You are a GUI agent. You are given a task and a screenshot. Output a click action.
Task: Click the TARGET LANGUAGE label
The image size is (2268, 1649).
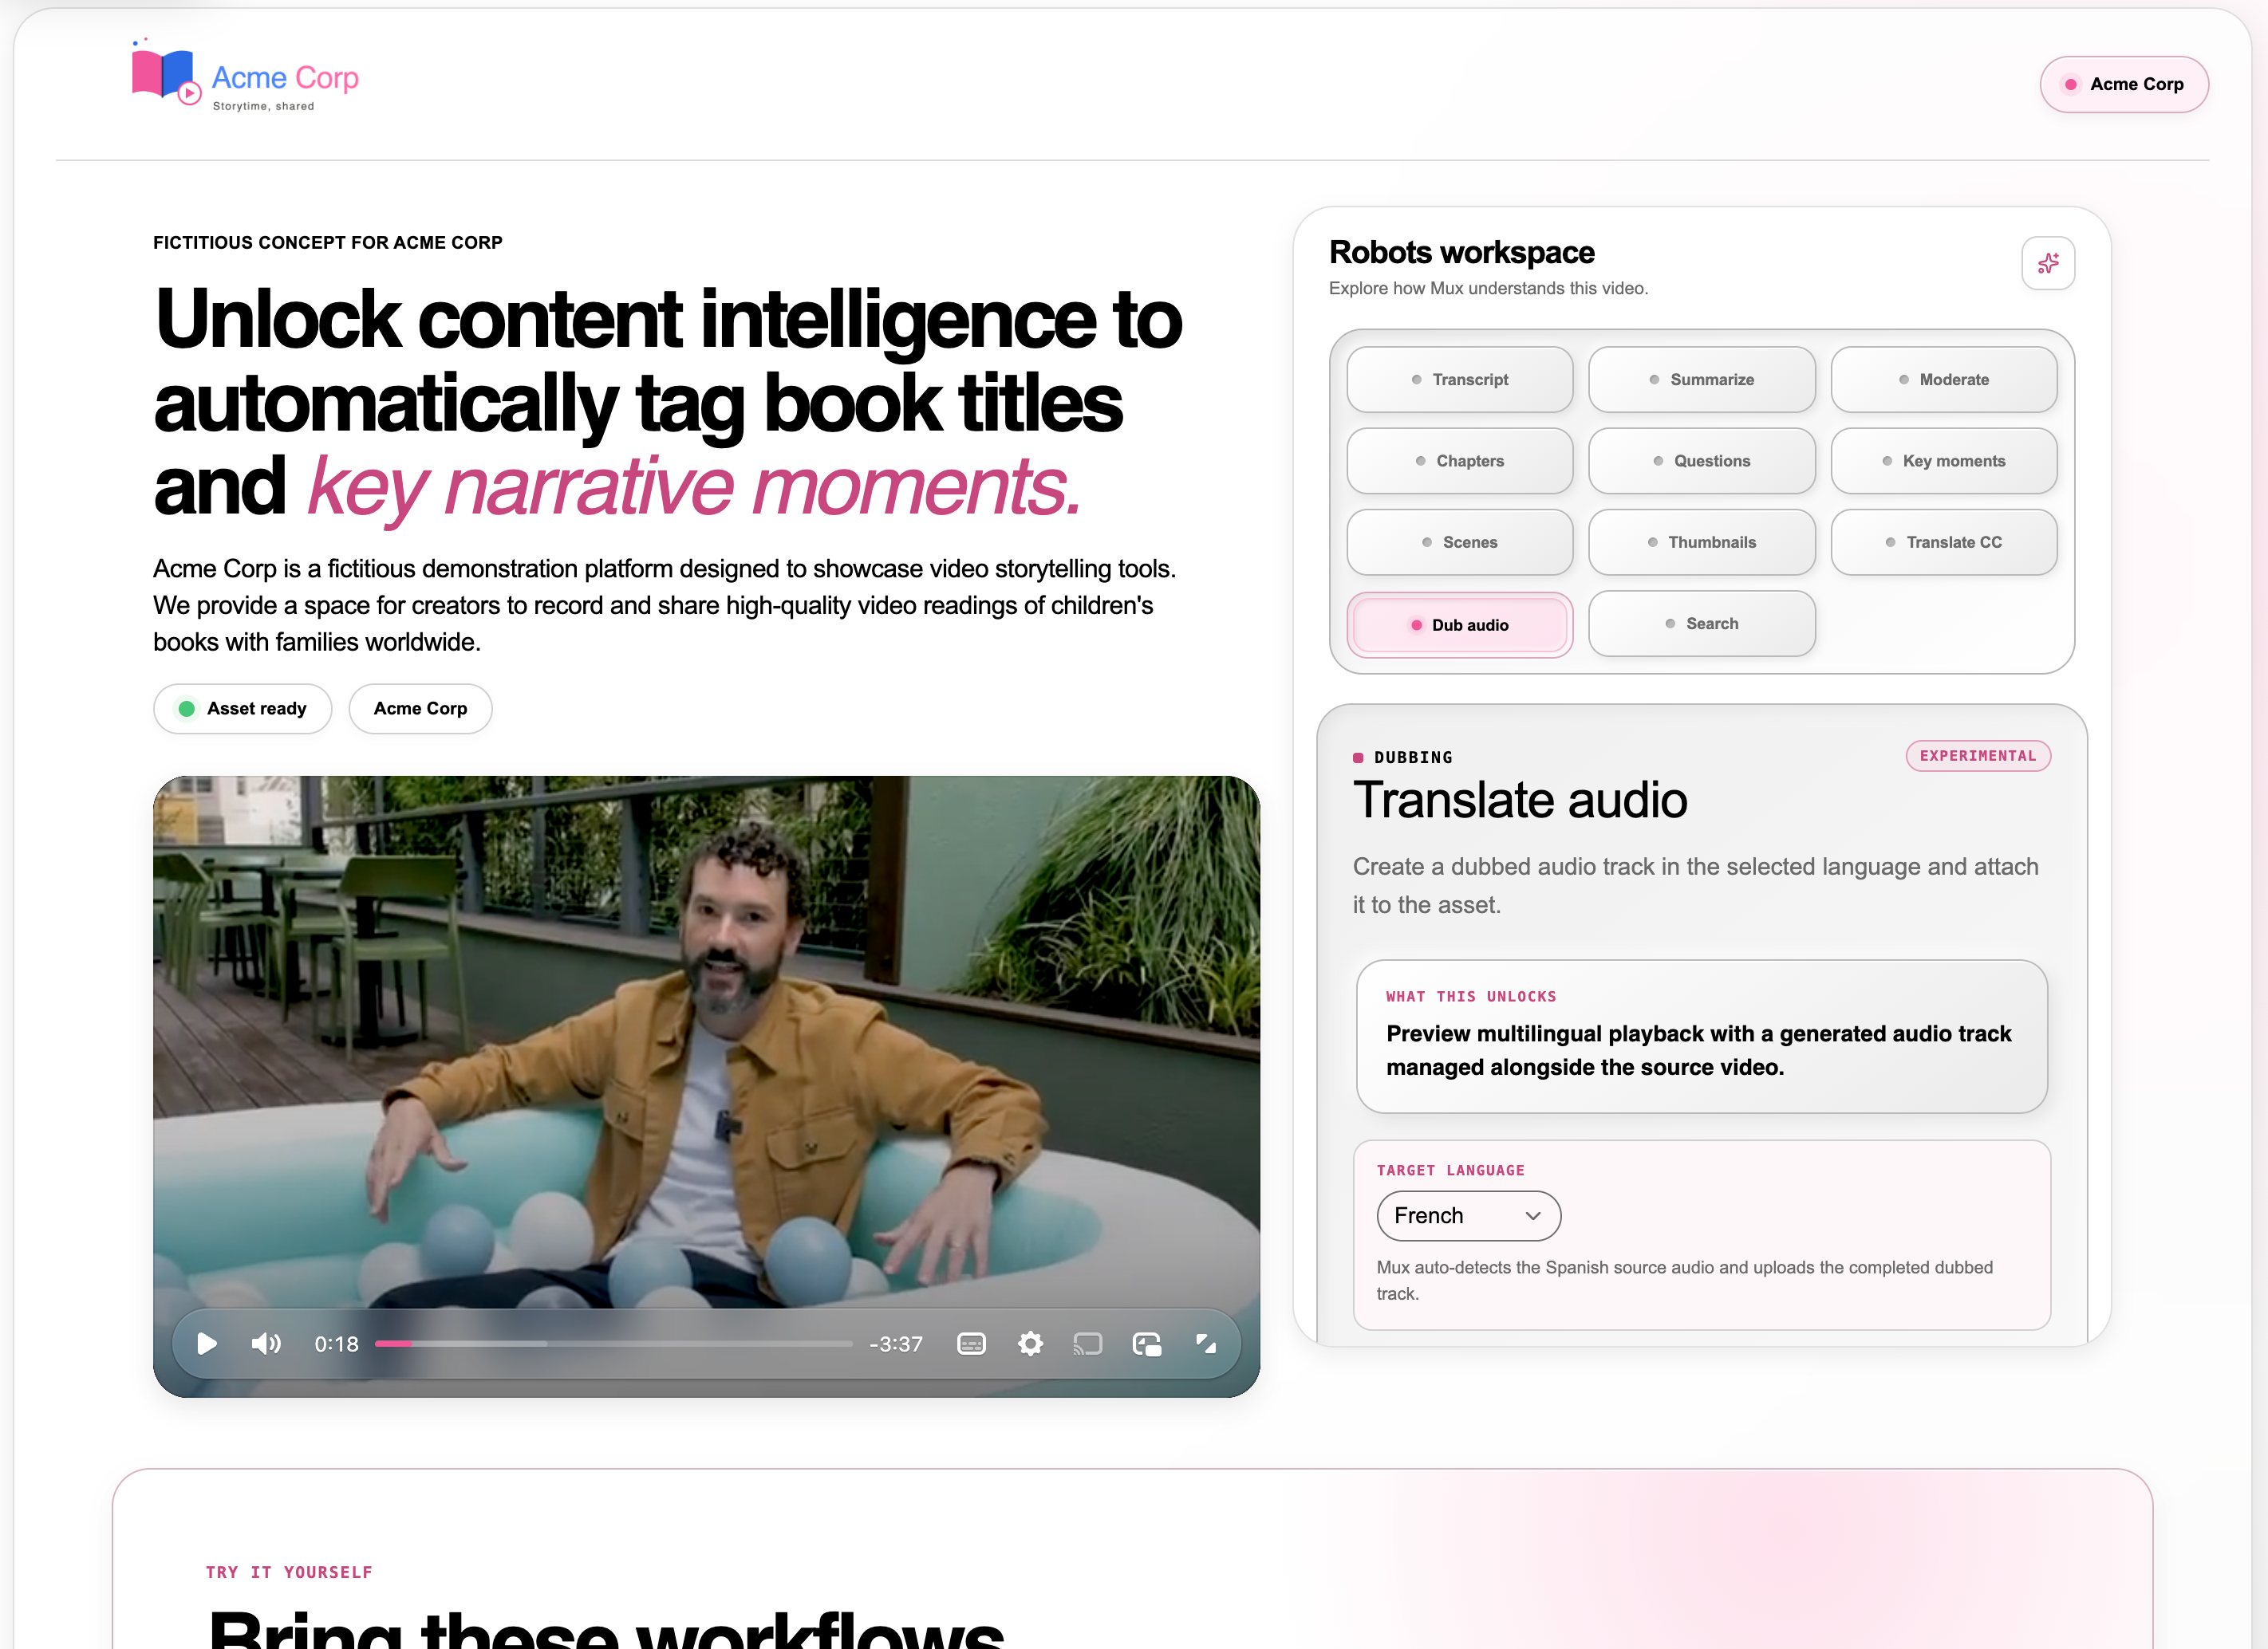1450,1171
